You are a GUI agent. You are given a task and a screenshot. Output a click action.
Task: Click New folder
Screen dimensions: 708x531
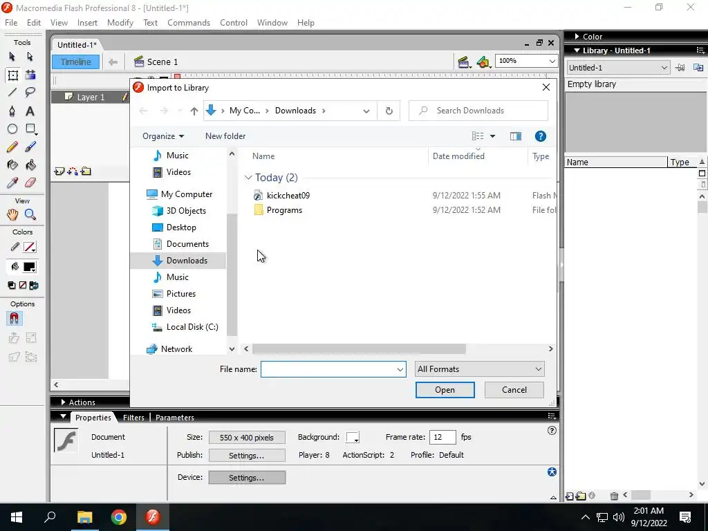[225, 136]
